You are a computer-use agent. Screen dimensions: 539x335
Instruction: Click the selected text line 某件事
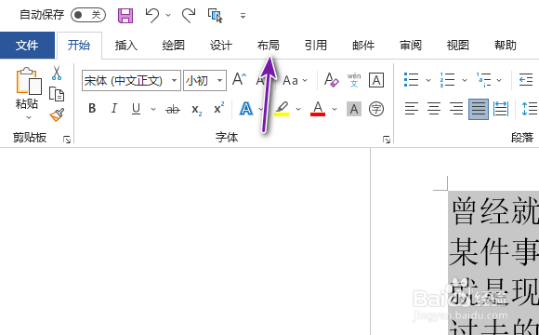(494, 253)
